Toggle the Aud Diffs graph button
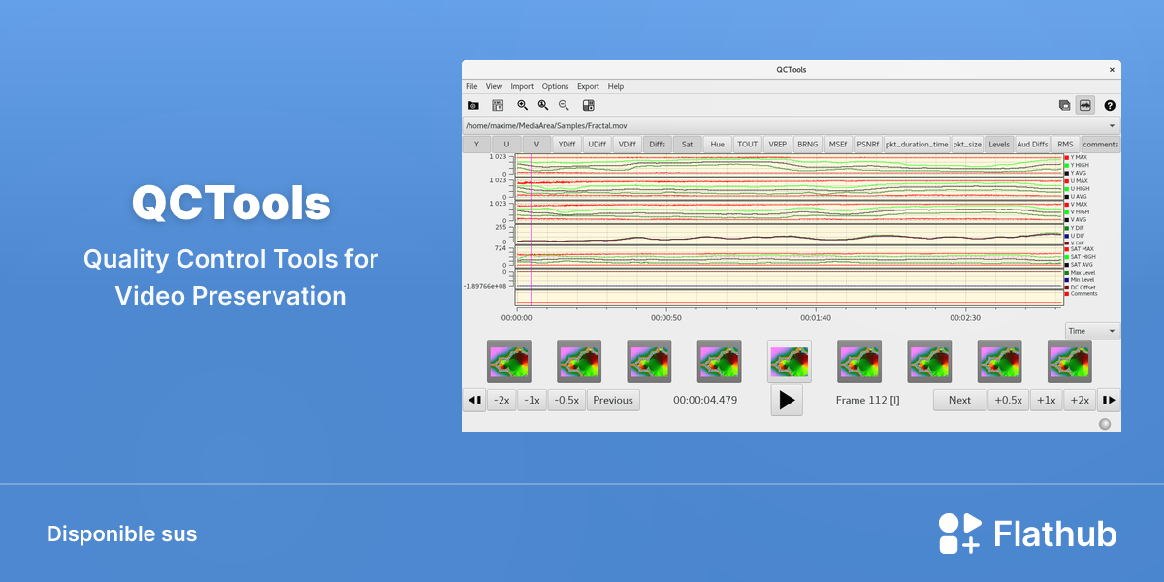Image resolution: width=1164 pixels, height=582 pixels. 1032,144
